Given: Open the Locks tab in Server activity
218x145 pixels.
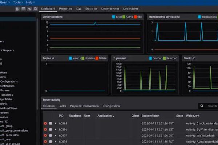Looking at the screenshot, I should coord(62,106).
